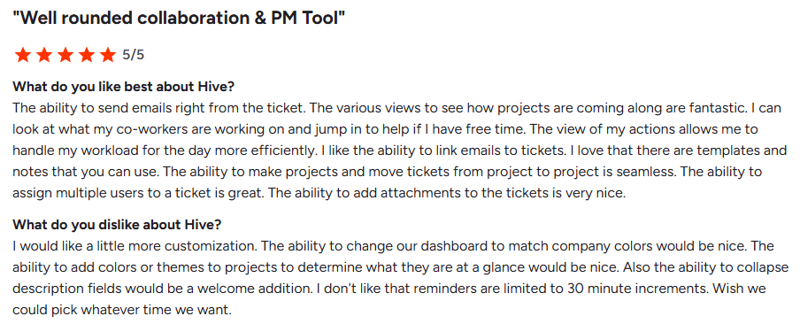Click the first orange rating star
Viewport: 800px width, 324px height.
tap(22, 55)
